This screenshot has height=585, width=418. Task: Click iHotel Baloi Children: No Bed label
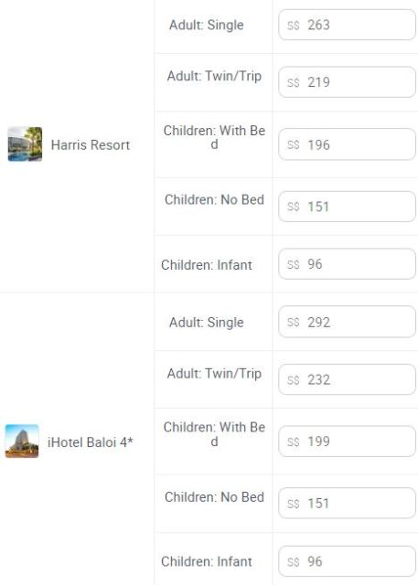[x=214, y=497]
